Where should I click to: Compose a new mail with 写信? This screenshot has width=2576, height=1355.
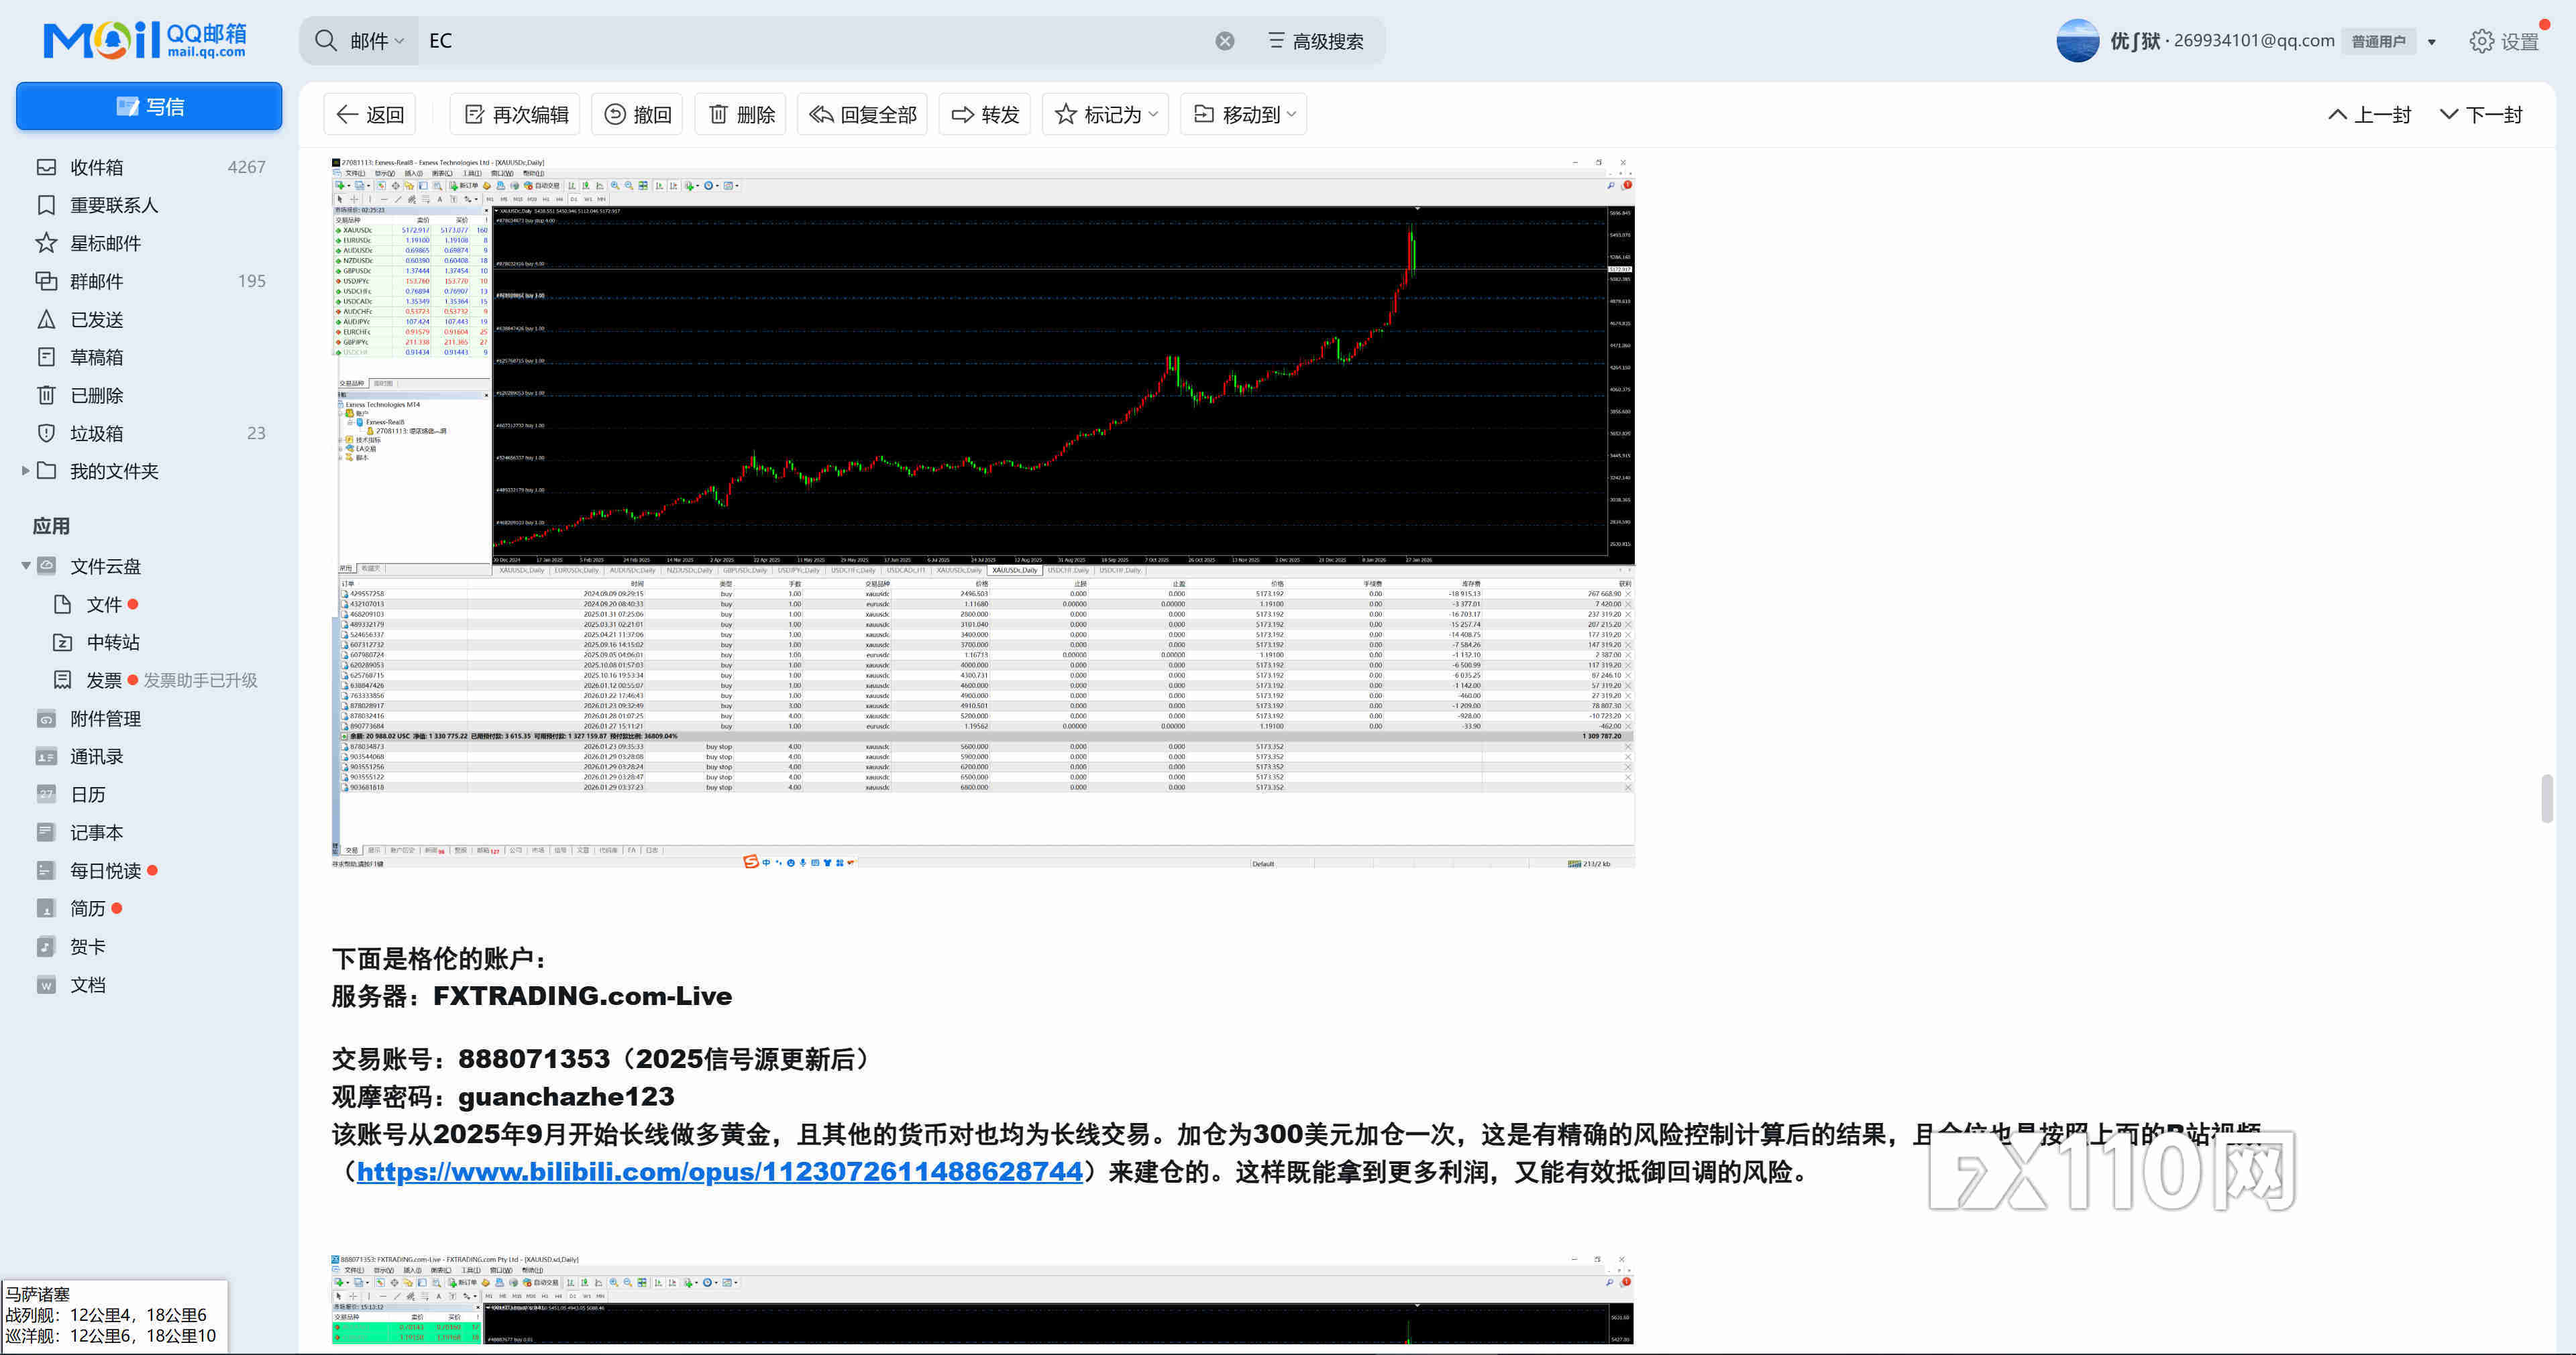coord(149,106)
